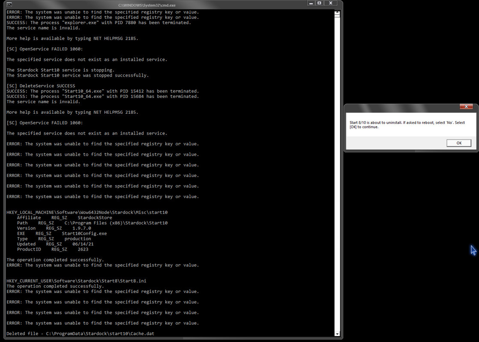Click 'The Stardock Start10 service is stopping.' line
The width and height of the screenshot is (479, 342).
pos(60,70)
